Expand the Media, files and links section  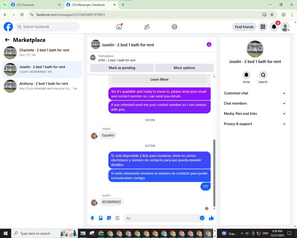[255, 114]
